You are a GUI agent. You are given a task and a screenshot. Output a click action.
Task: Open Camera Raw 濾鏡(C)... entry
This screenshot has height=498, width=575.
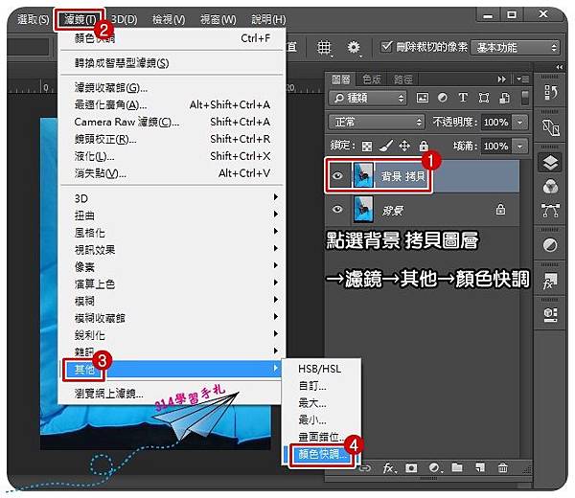[x=172, y=122]
